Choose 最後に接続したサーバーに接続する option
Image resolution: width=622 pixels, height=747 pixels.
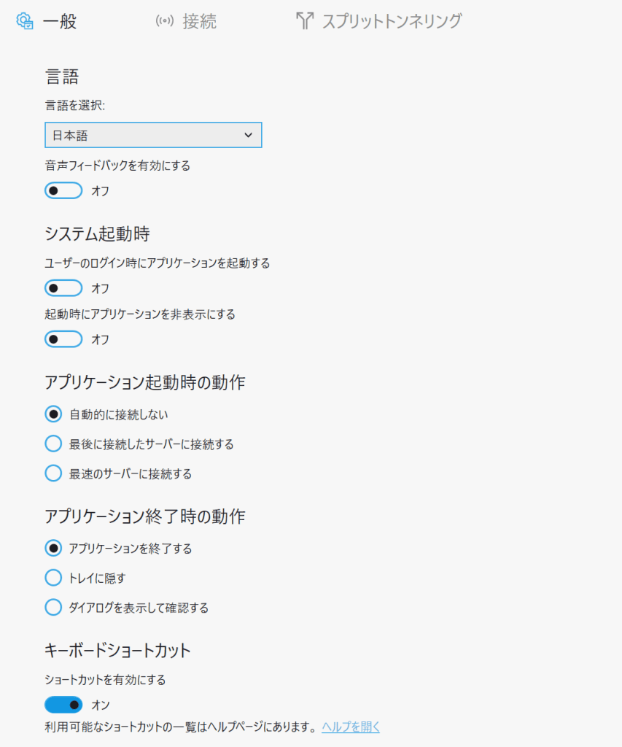pos(53,444)
